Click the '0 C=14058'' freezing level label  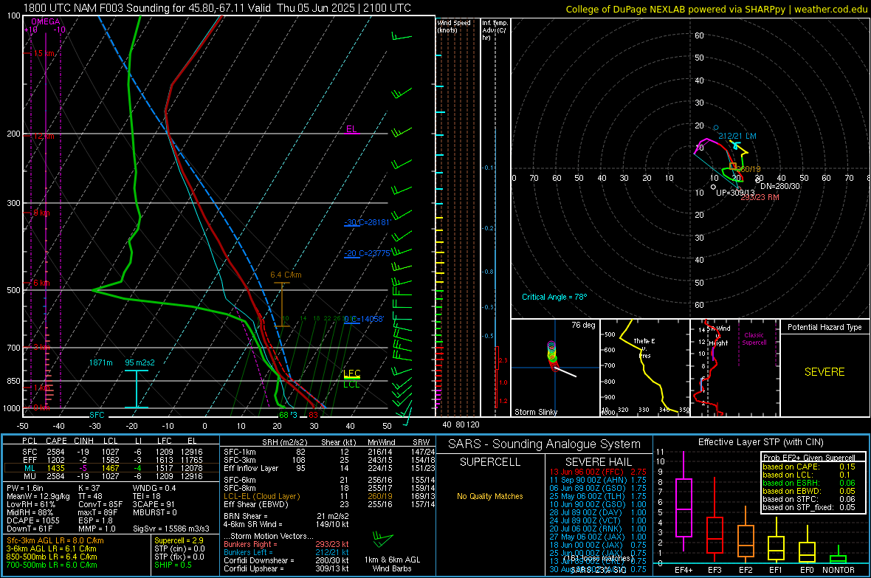[x=364, y=319]
